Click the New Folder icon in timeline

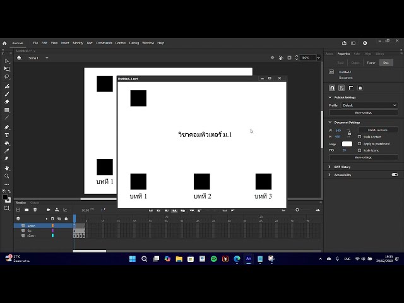(27, 210)
